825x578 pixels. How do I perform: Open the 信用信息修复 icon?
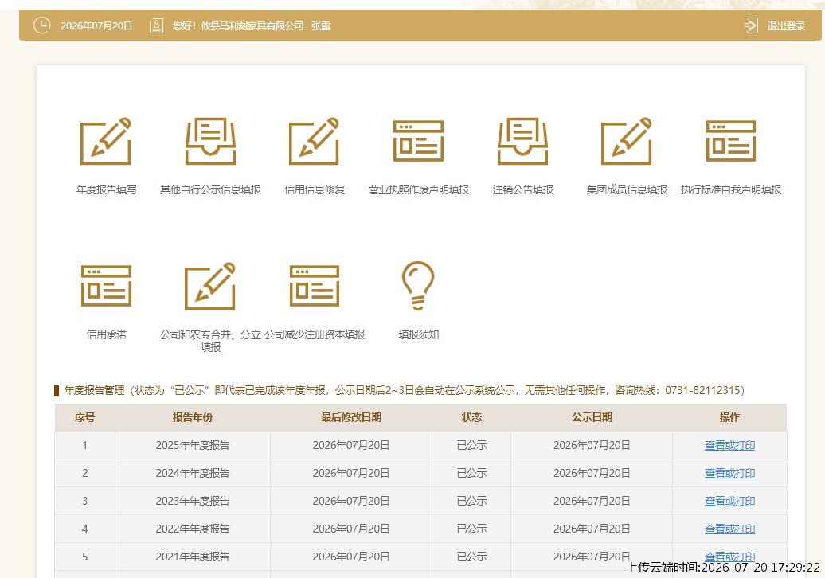click(314, 141)
